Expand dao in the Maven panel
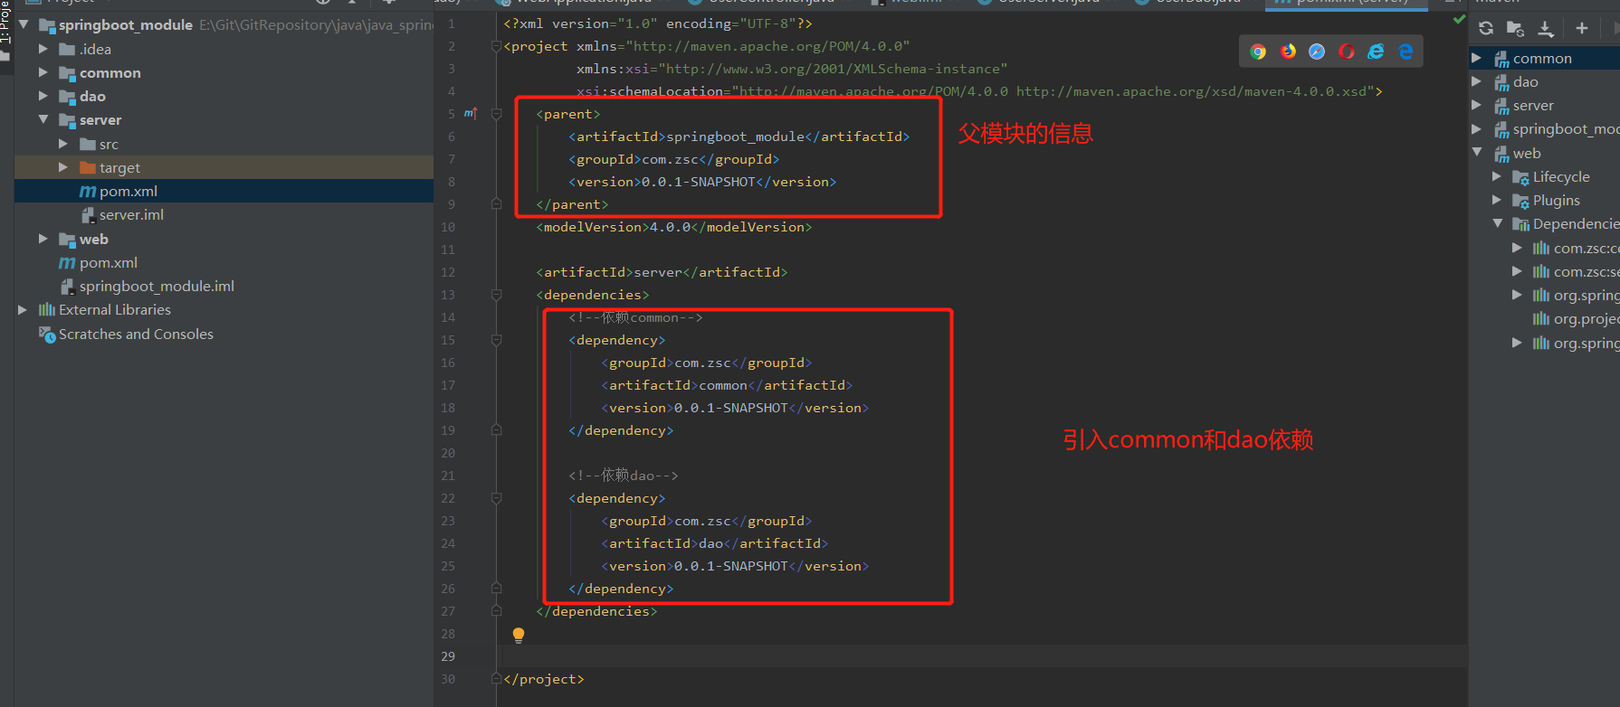 tap(1477, 81)
